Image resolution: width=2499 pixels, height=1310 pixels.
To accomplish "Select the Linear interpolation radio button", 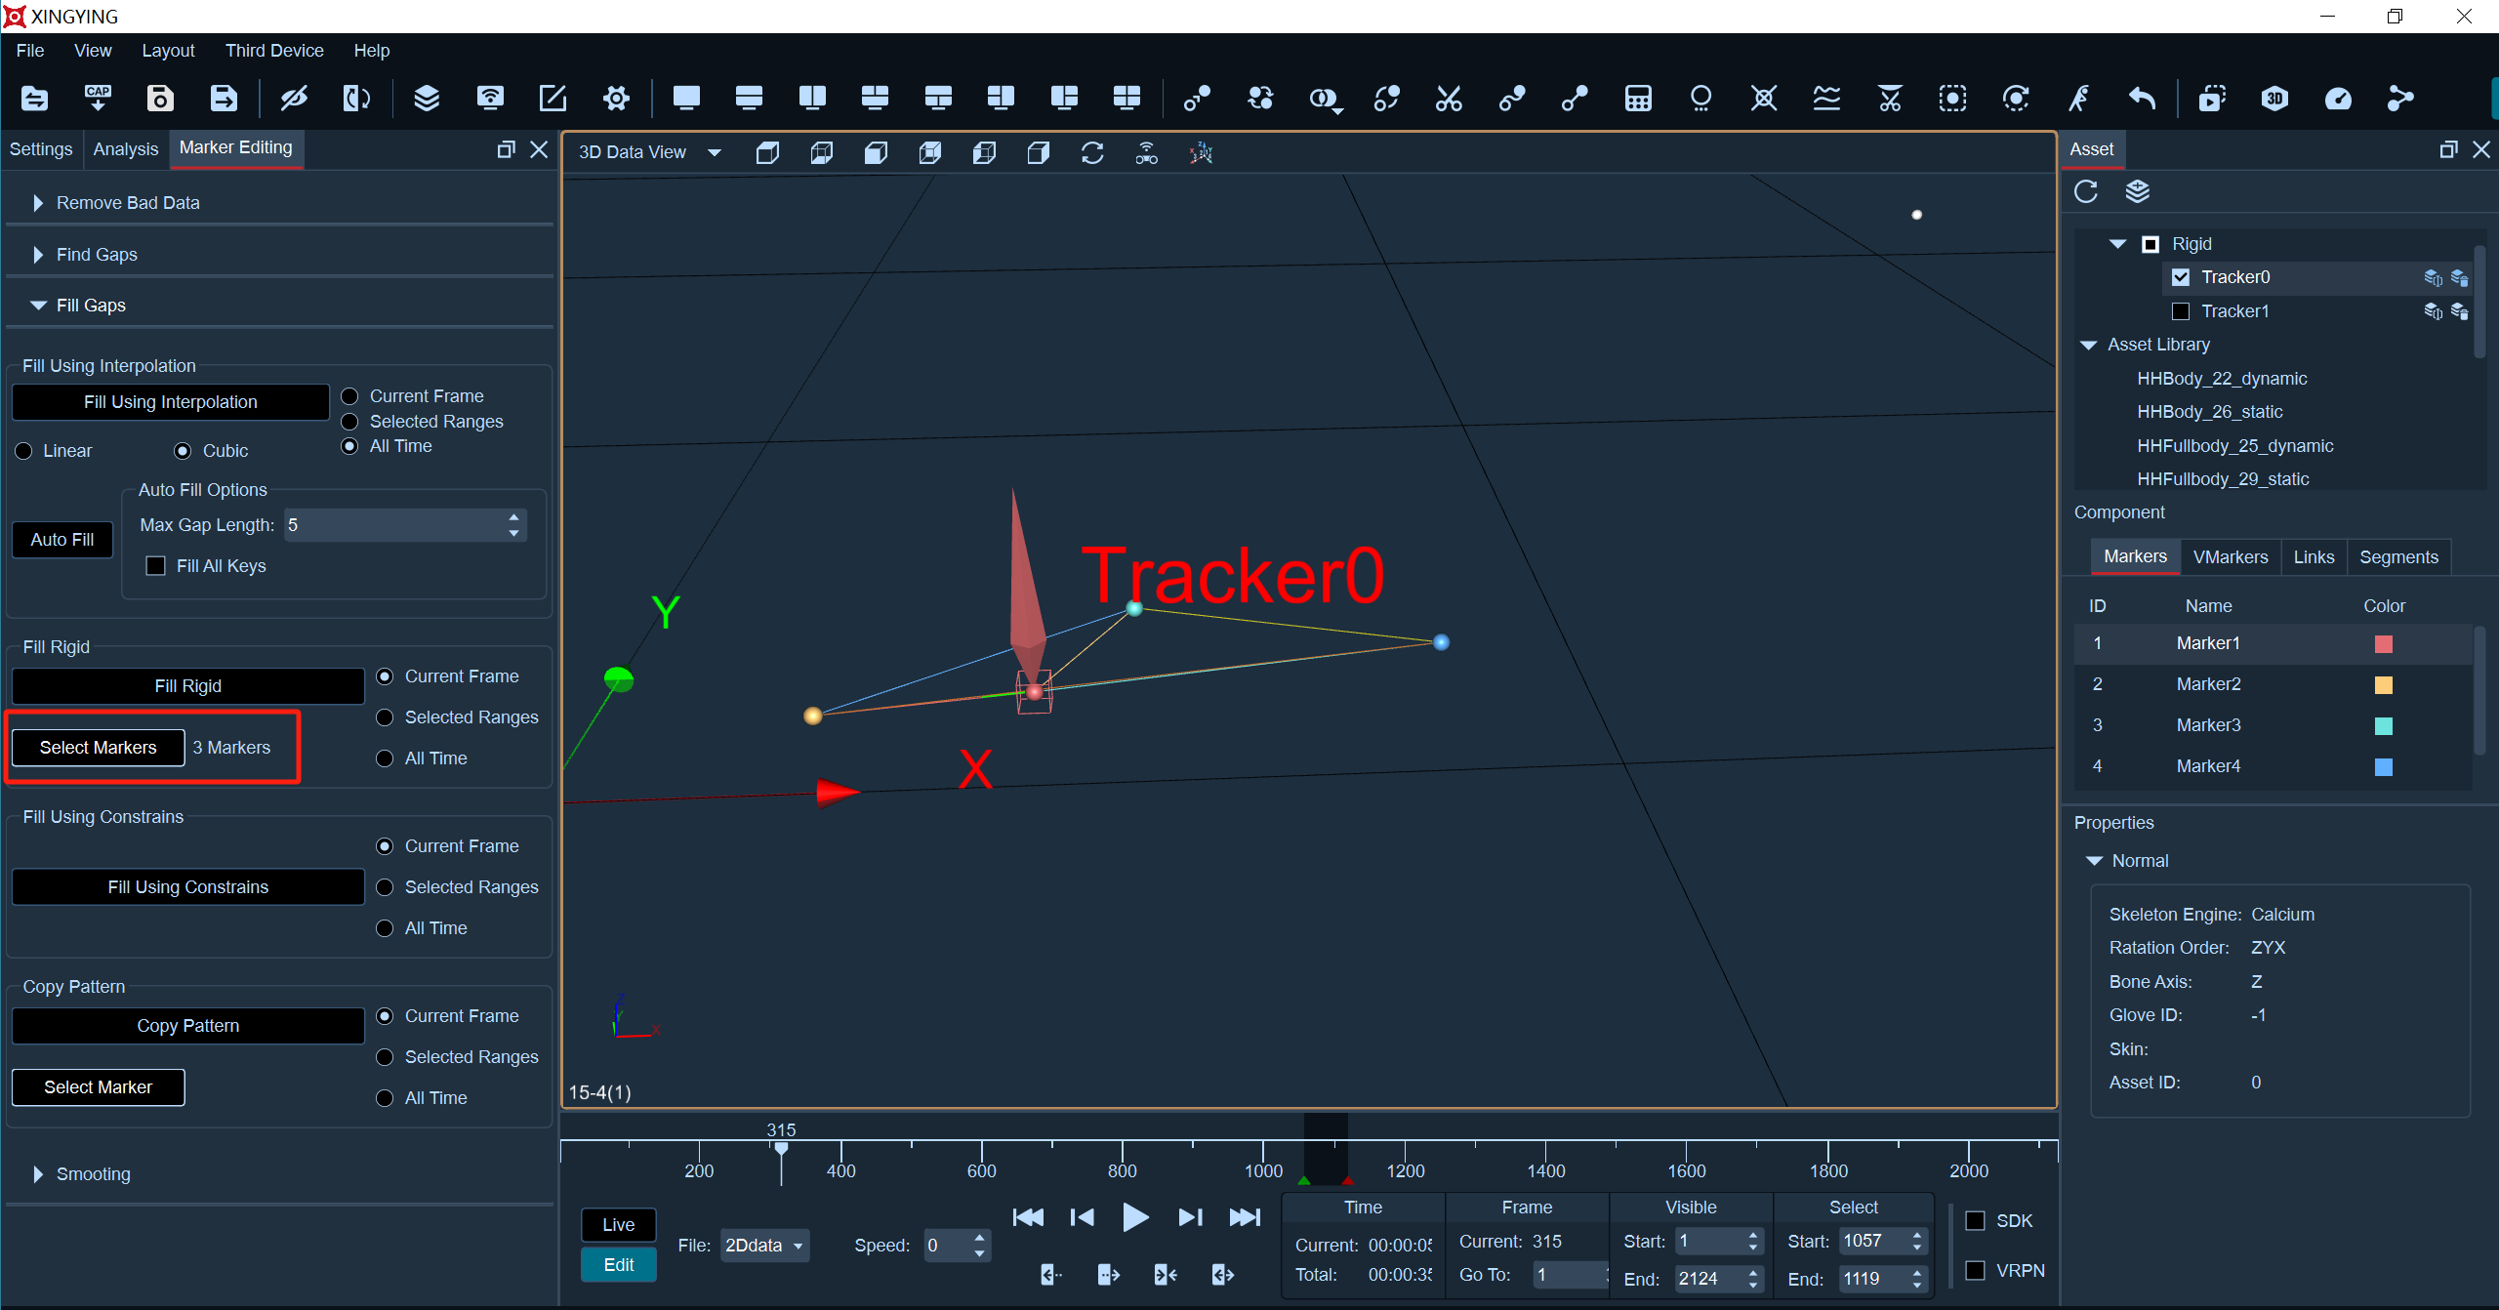I will click(24, 451).
